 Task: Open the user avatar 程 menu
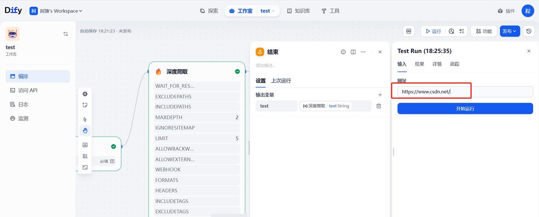click(x=528, y=11)
